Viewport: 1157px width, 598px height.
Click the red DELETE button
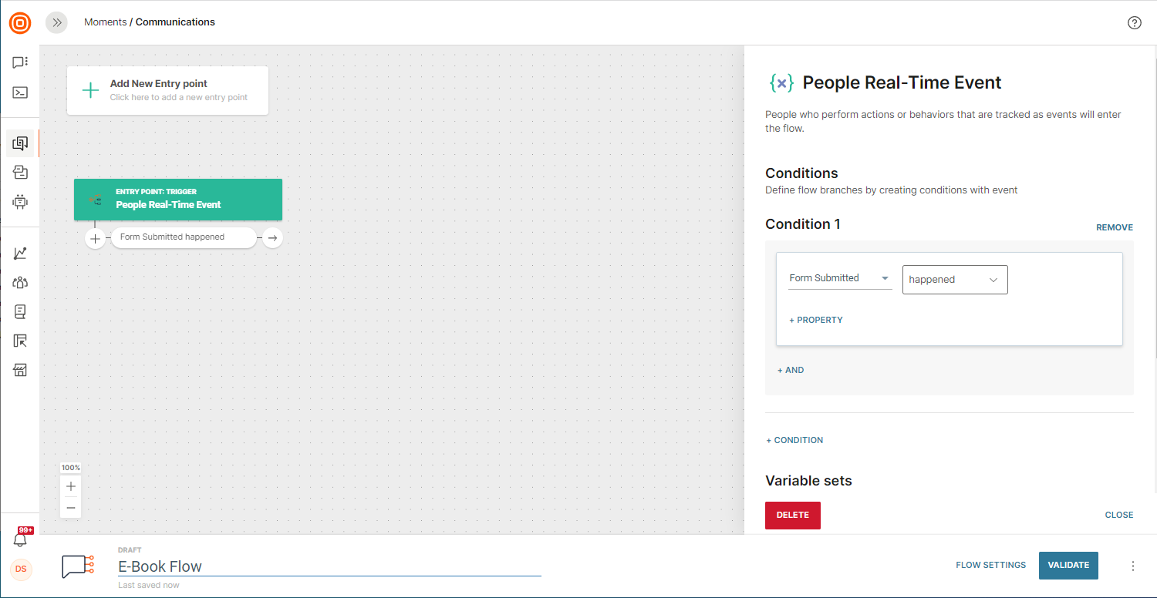(792, 515)
